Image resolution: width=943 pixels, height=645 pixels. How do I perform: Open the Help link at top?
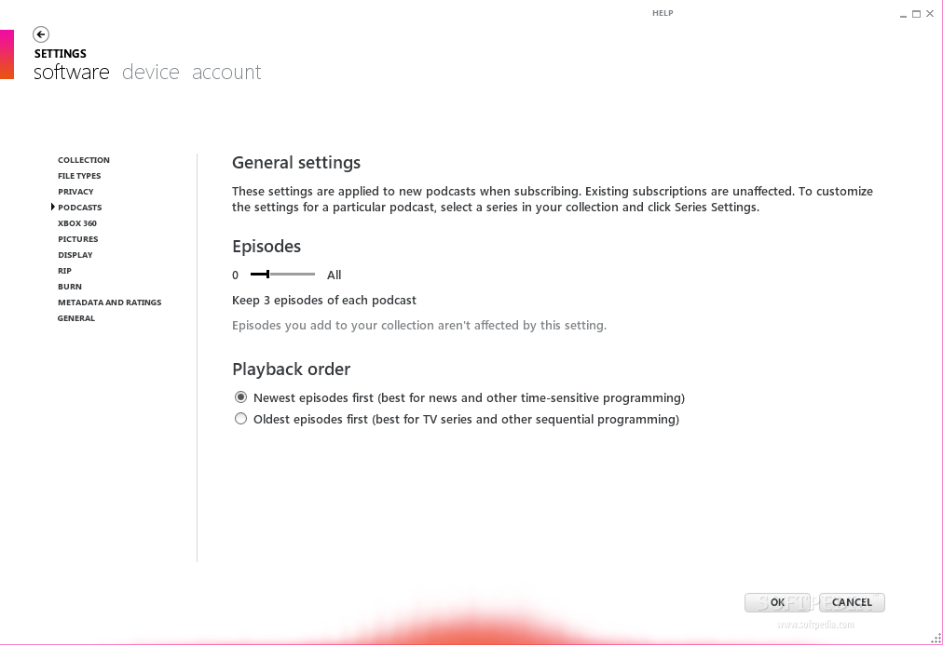click(663, 13)
